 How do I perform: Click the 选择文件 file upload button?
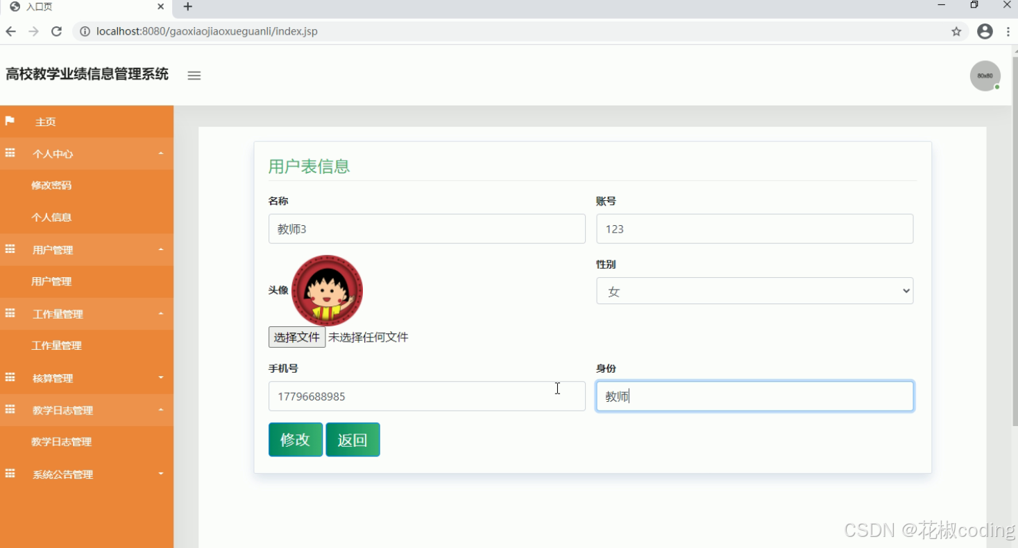pyautogui.click(x=296, y=337)
